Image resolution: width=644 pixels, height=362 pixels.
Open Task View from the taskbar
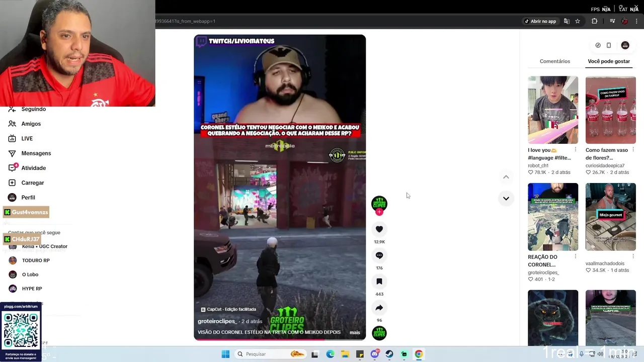point(315,354)
